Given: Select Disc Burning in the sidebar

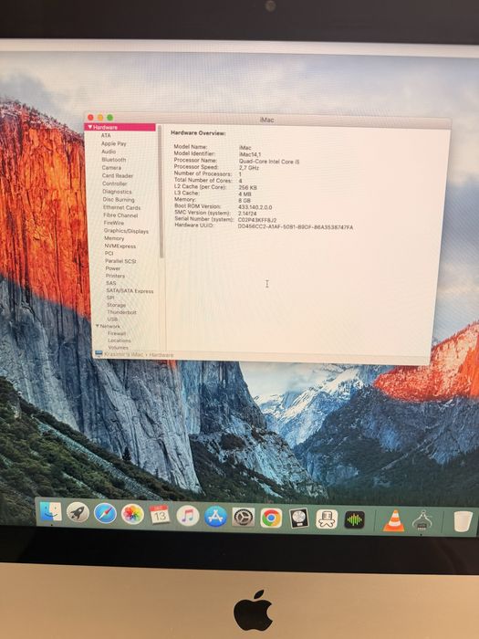Looking at the screenshot, I should [119, 200].
